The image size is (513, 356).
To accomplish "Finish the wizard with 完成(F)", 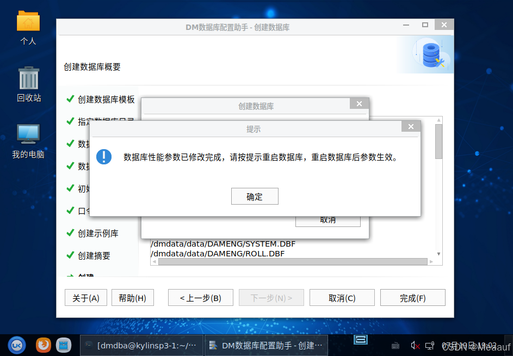I will [x=412, y=297].
